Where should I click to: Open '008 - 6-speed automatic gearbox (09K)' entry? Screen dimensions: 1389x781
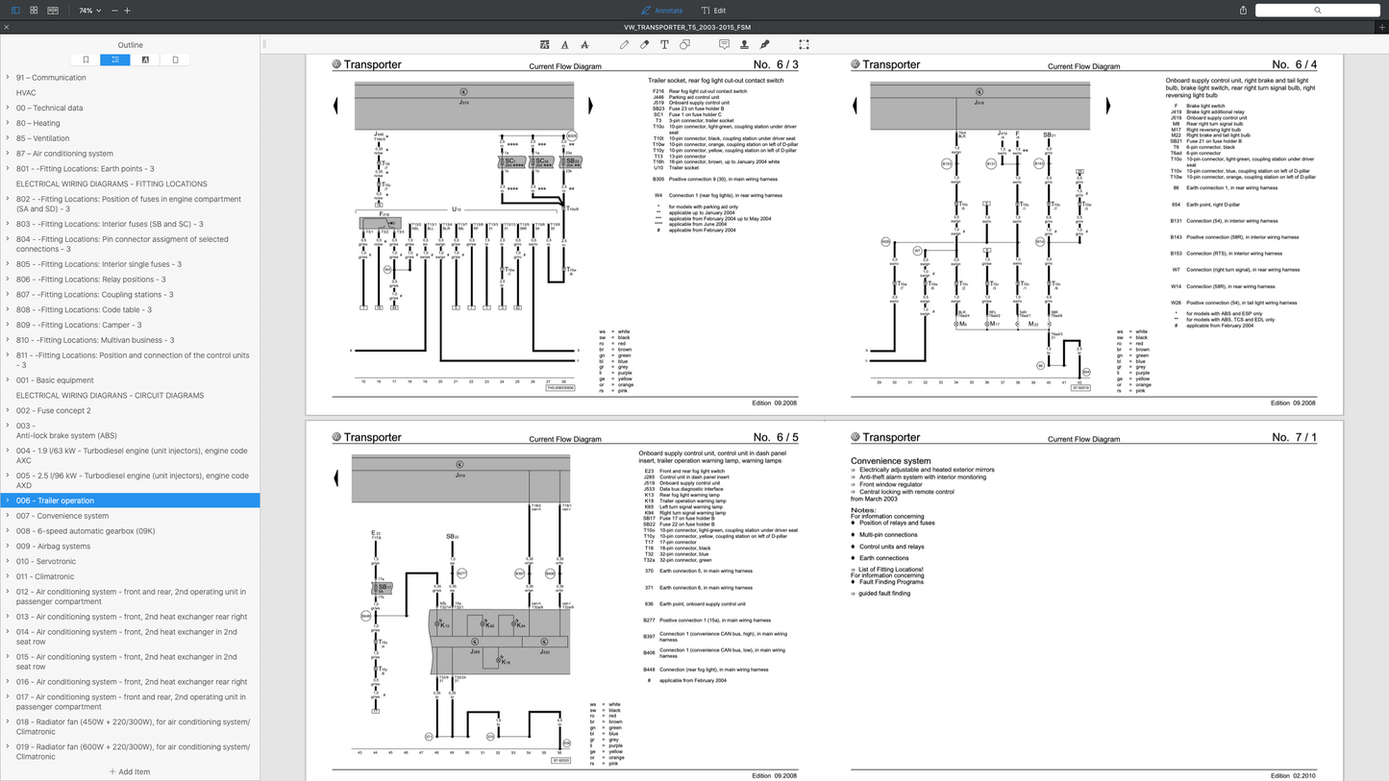coord(86,531)
